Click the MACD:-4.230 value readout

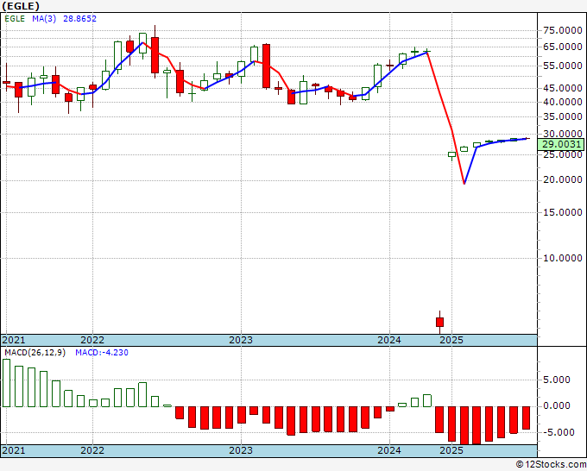[x=102, y=353]
